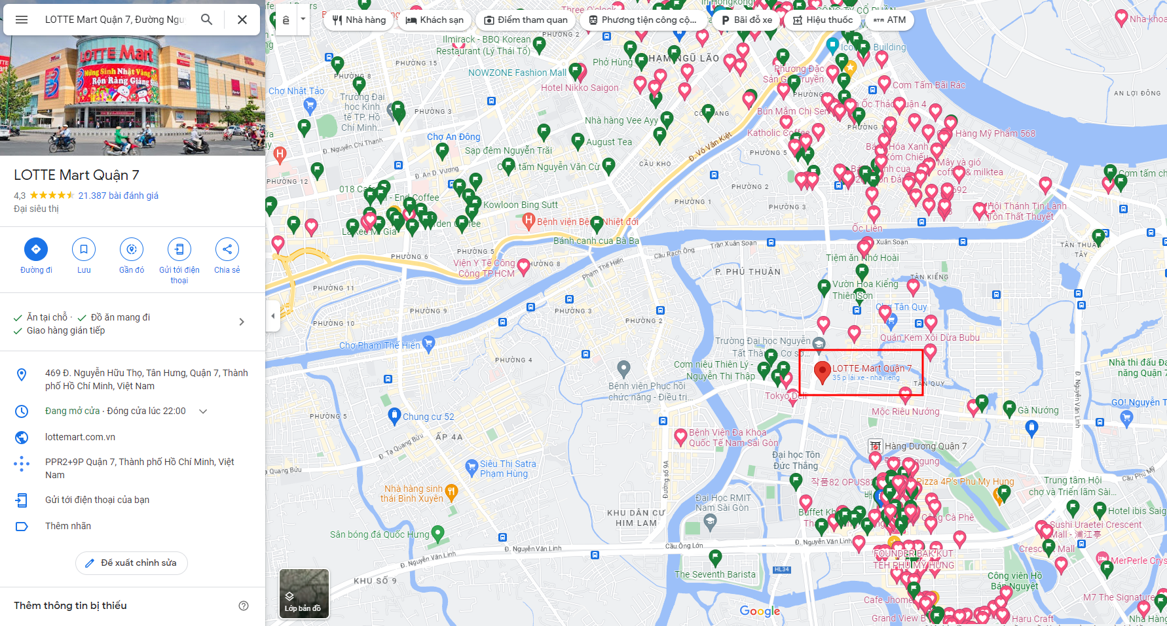Click the Thêm nhãn label icon
Screen dimensions: 1167x626
click(x=22, y=527)
